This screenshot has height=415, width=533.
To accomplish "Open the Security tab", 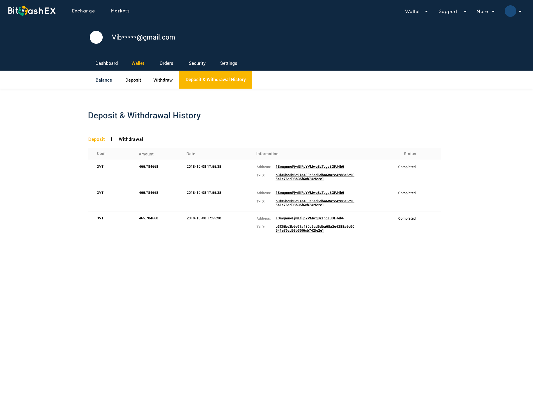I will coord(197,63).
